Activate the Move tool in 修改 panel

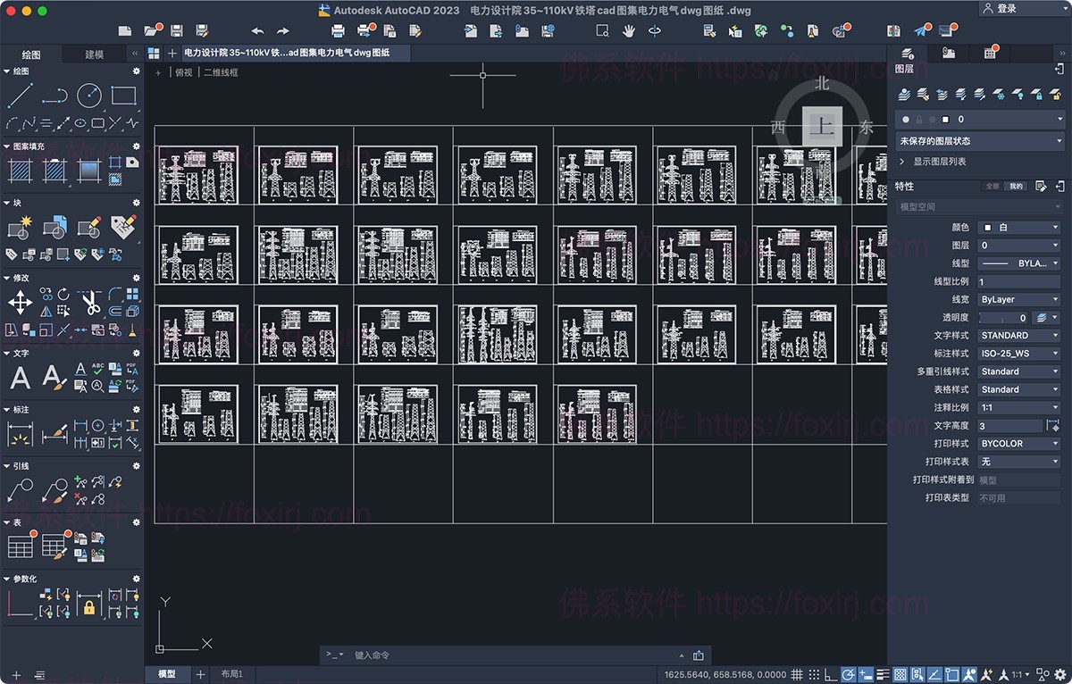pos(20,302)
